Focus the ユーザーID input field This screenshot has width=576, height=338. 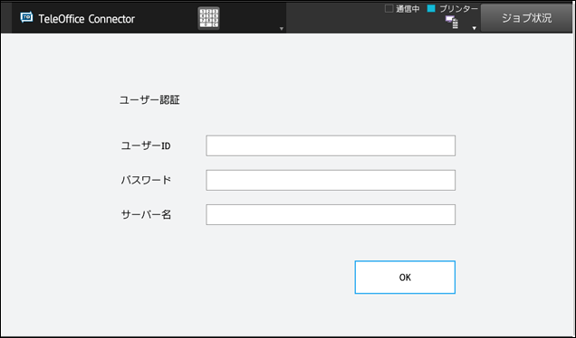pos(331,146)
